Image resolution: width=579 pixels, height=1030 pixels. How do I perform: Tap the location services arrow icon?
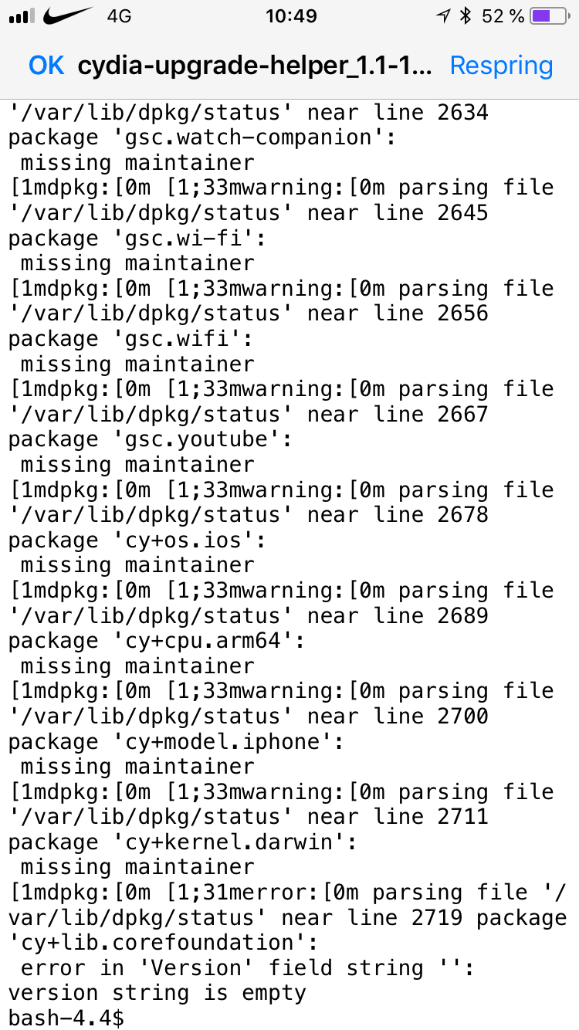click(x=443, y=16)
